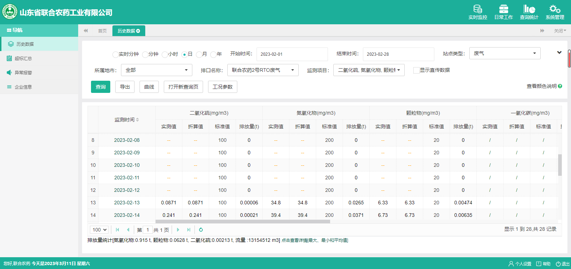The height and width of the screenshot is (269, 571).
Task: Click the 导航 sidebar header
Action: tap(39, 30)
